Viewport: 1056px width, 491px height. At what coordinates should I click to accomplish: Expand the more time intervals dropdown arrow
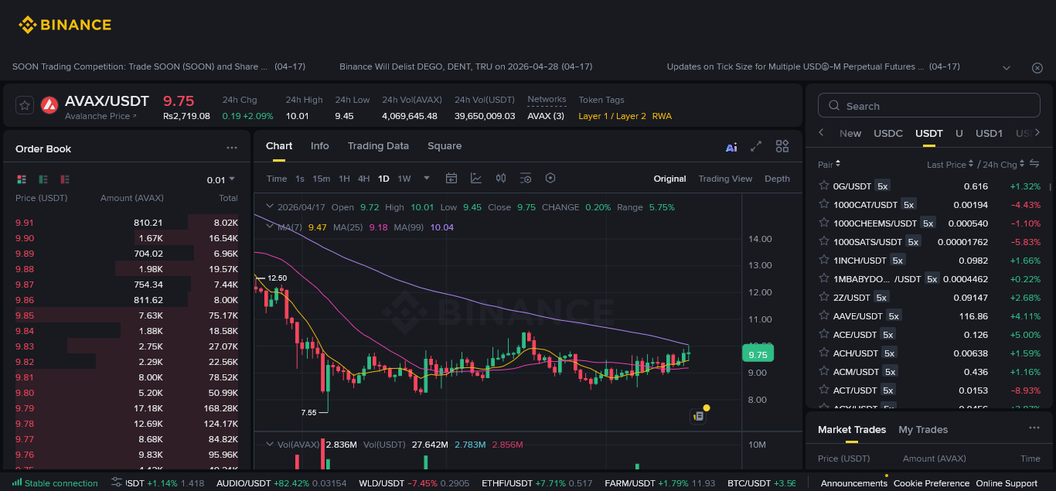[427, 178]
